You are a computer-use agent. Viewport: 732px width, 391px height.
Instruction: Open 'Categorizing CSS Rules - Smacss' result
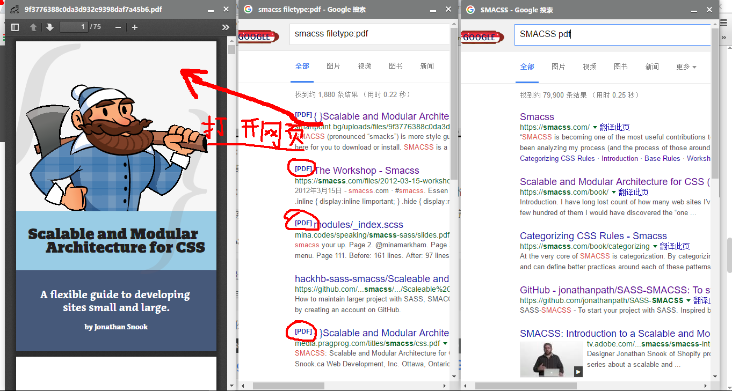click(x=593, y=236)
